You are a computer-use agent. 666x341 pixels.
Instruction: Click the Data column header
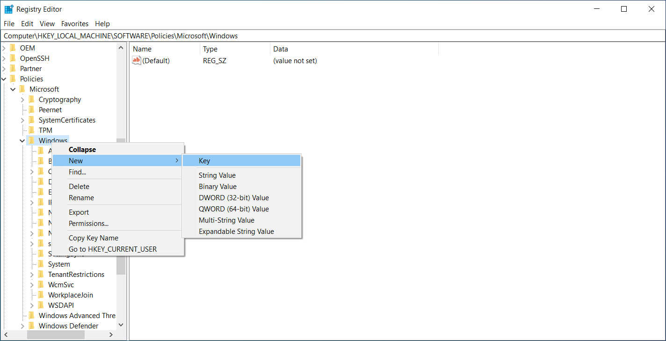tap(355, 49)
